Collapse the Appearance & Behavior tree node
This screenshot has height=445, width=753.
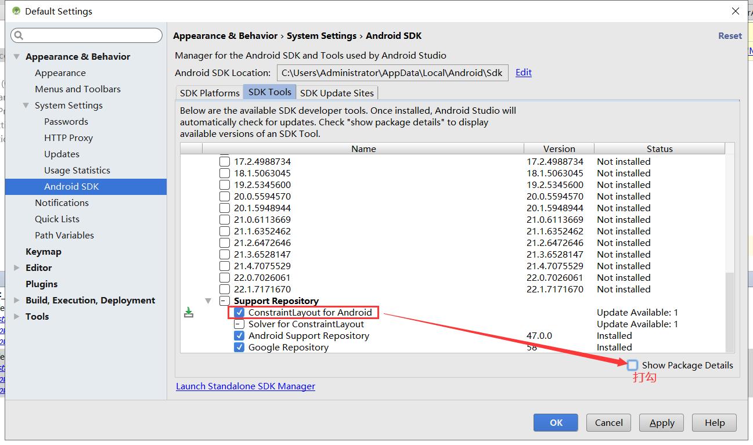click(16, 57)
